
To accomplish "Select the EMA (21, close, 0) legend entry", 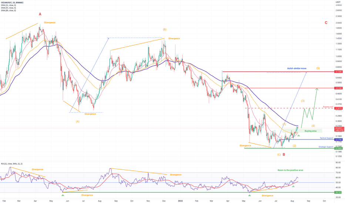I will [9, 5].
